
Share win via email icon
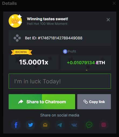45,125
